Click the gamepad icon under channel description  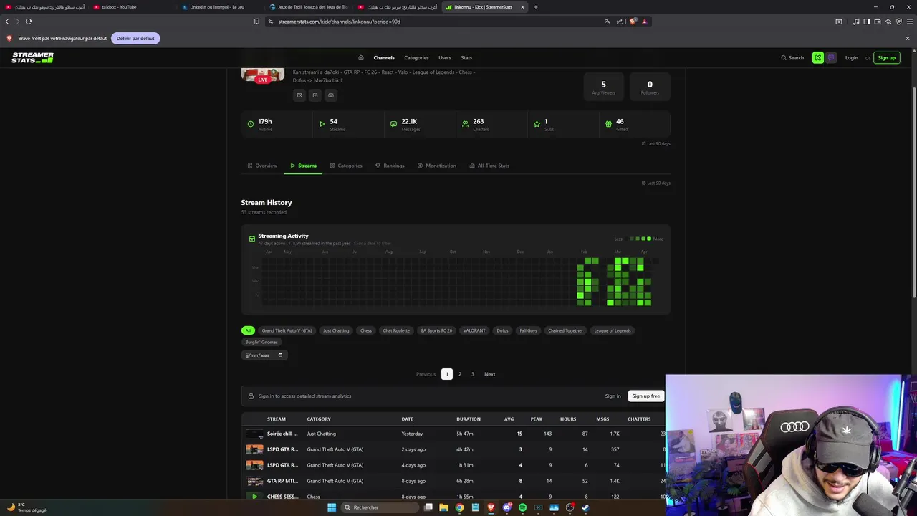click(x=330, y=95)
